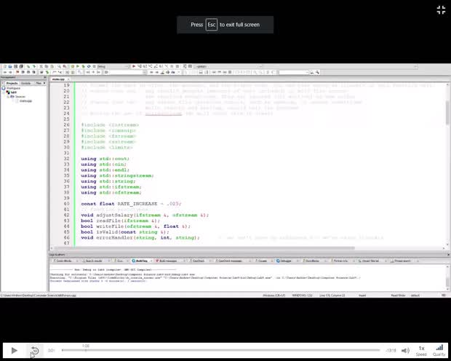
Task: Open the Closed files list tab
Action: [370, 261]
